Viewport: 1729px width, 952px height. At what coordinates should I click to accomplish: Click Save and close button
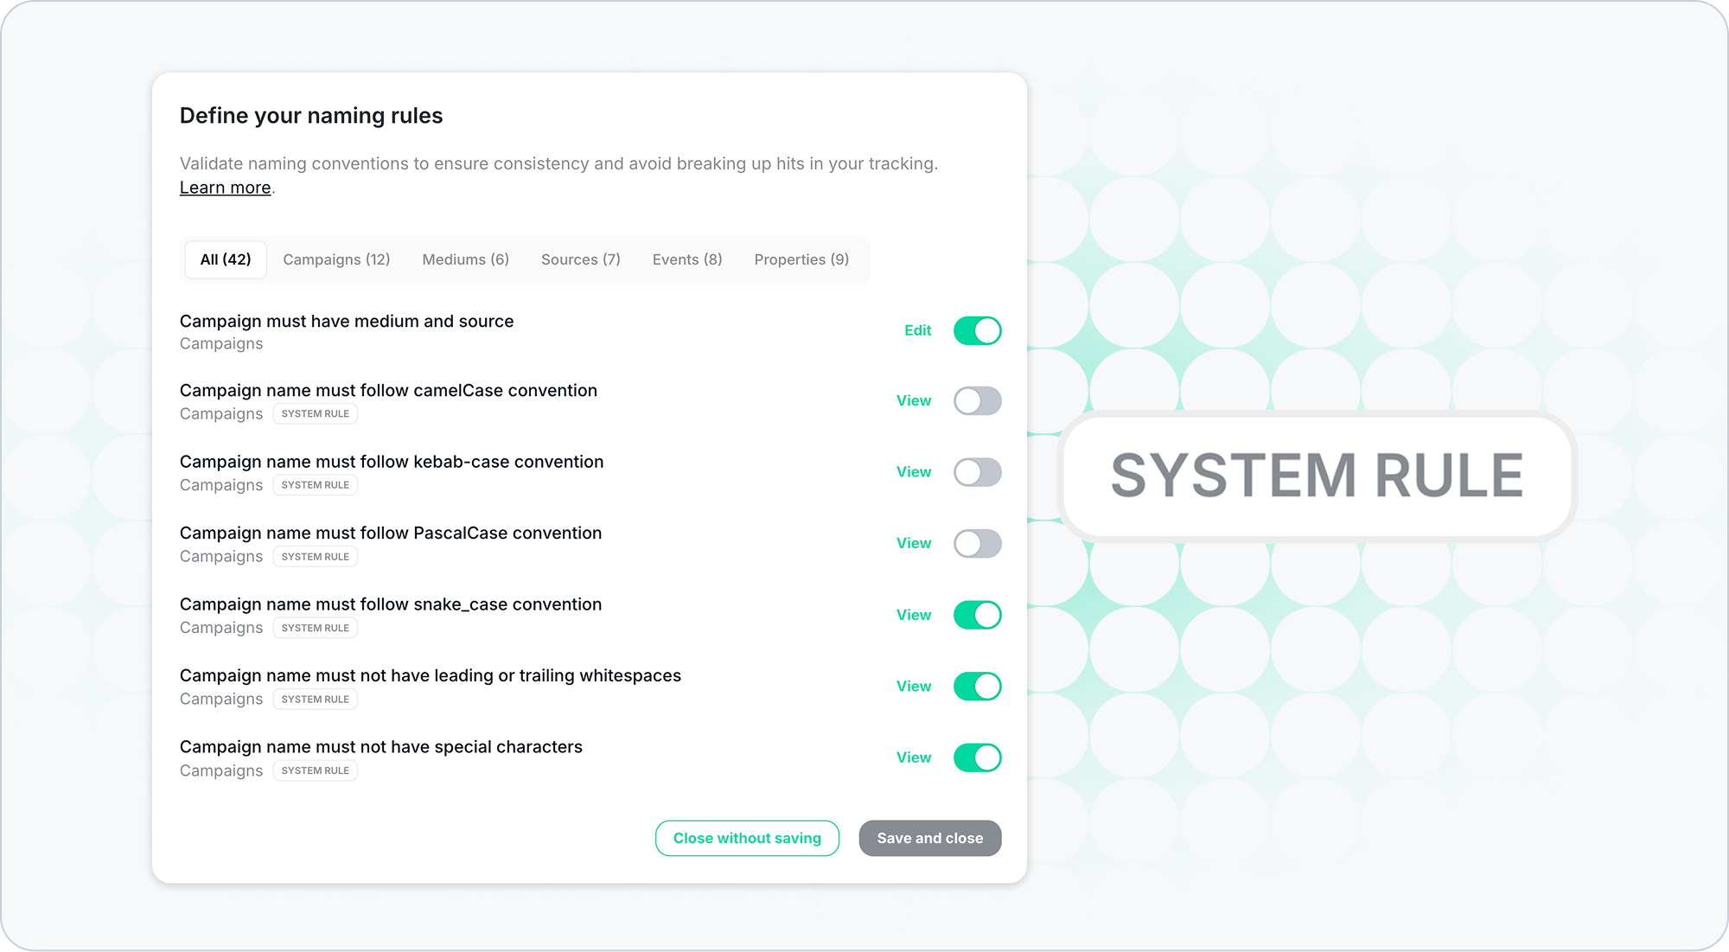coord(929,838)
